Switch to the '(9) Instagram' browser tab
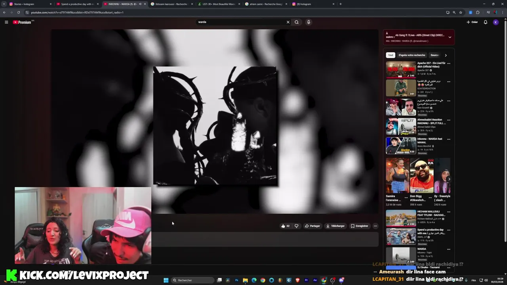 [313, 4]
